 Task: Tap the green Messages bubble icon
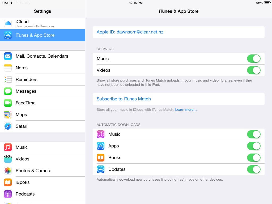pos(8,91)
